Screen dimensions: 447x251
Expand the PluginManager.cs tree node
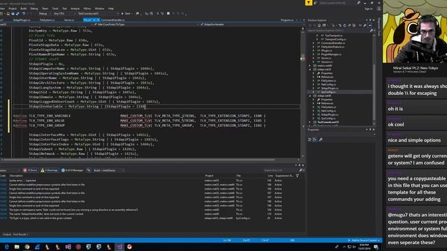click(314, 54)
